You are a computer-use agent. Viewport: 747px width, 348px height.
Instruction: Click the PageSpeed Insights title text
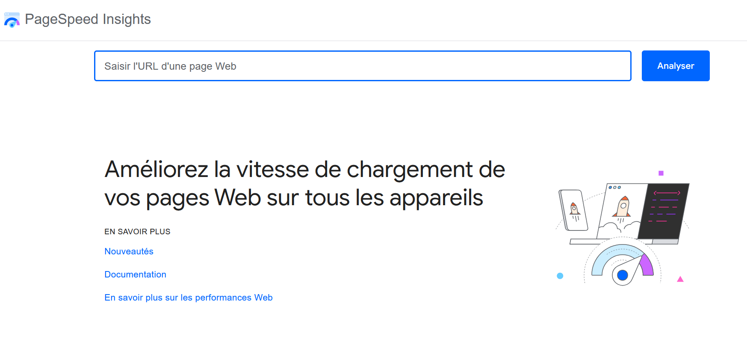coord(88,19)
